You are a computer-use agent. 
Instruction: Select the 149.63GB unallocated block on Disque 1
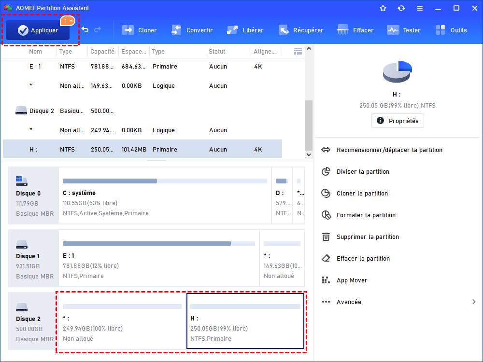click(x=282, y=258)
